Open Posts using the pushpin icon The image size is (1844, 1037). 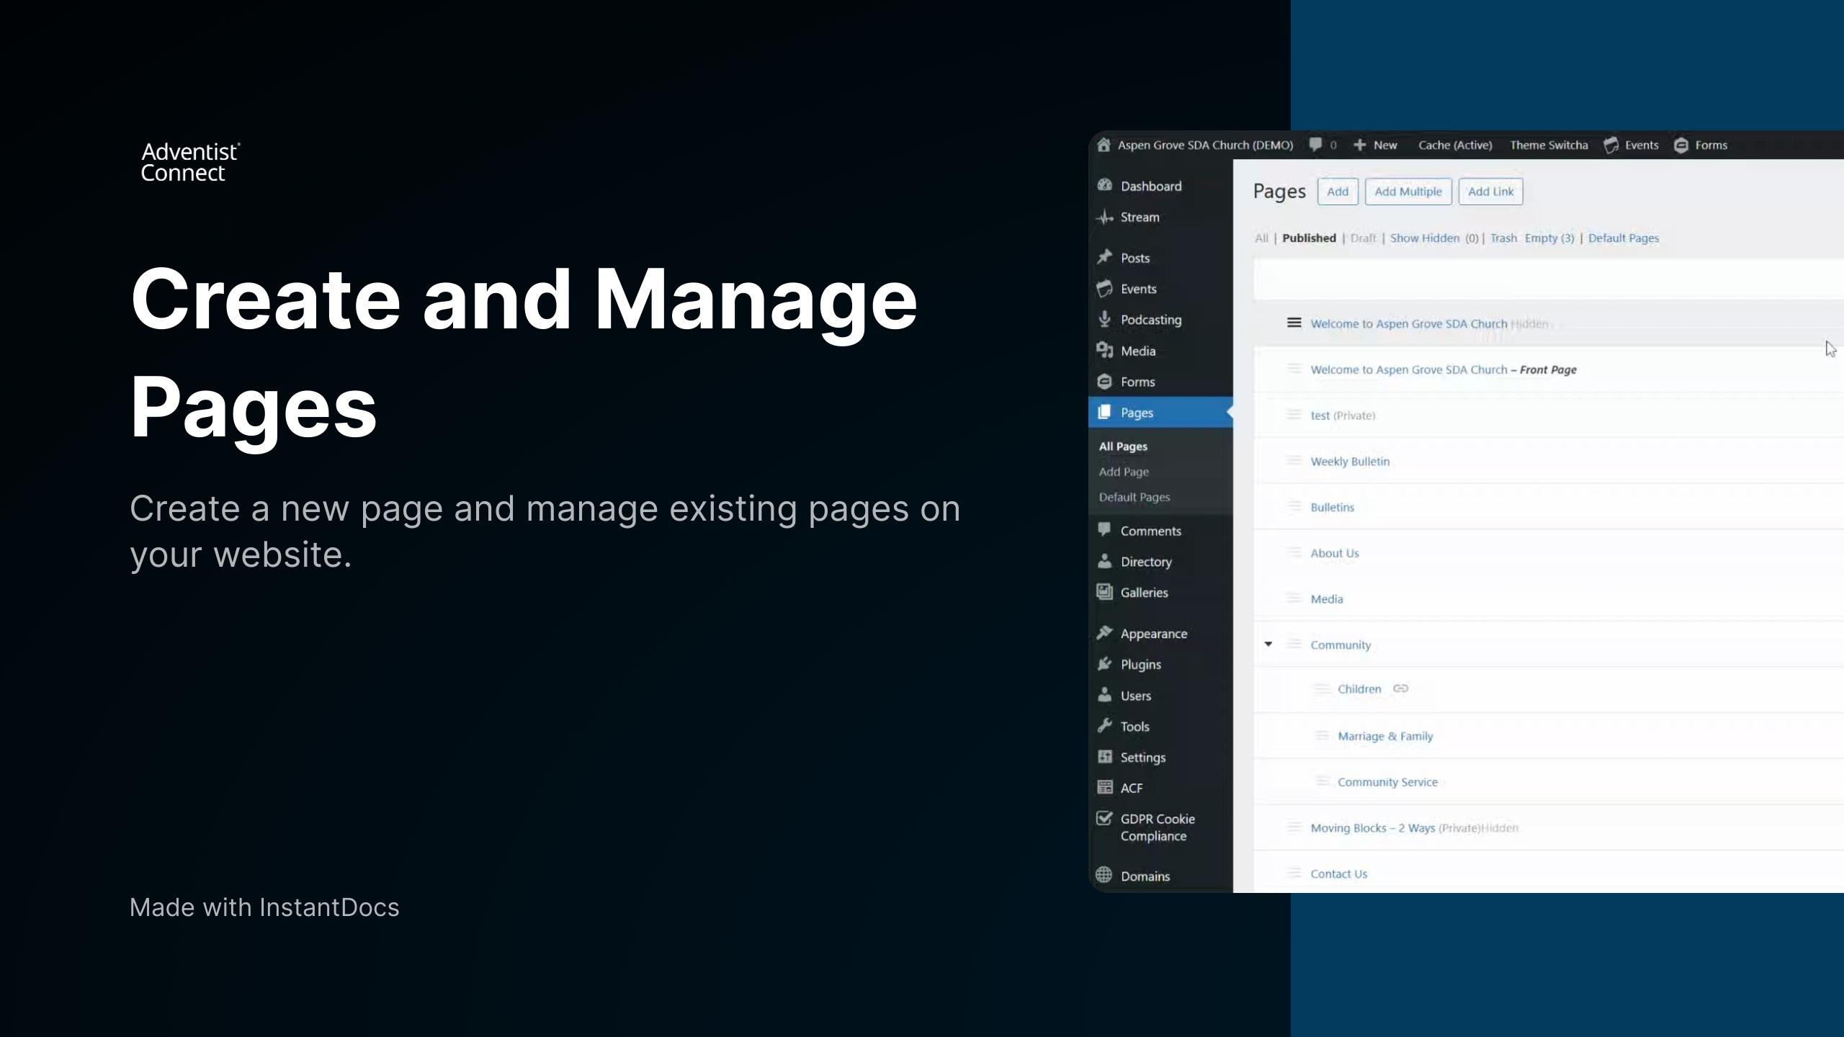point(1106,257)
